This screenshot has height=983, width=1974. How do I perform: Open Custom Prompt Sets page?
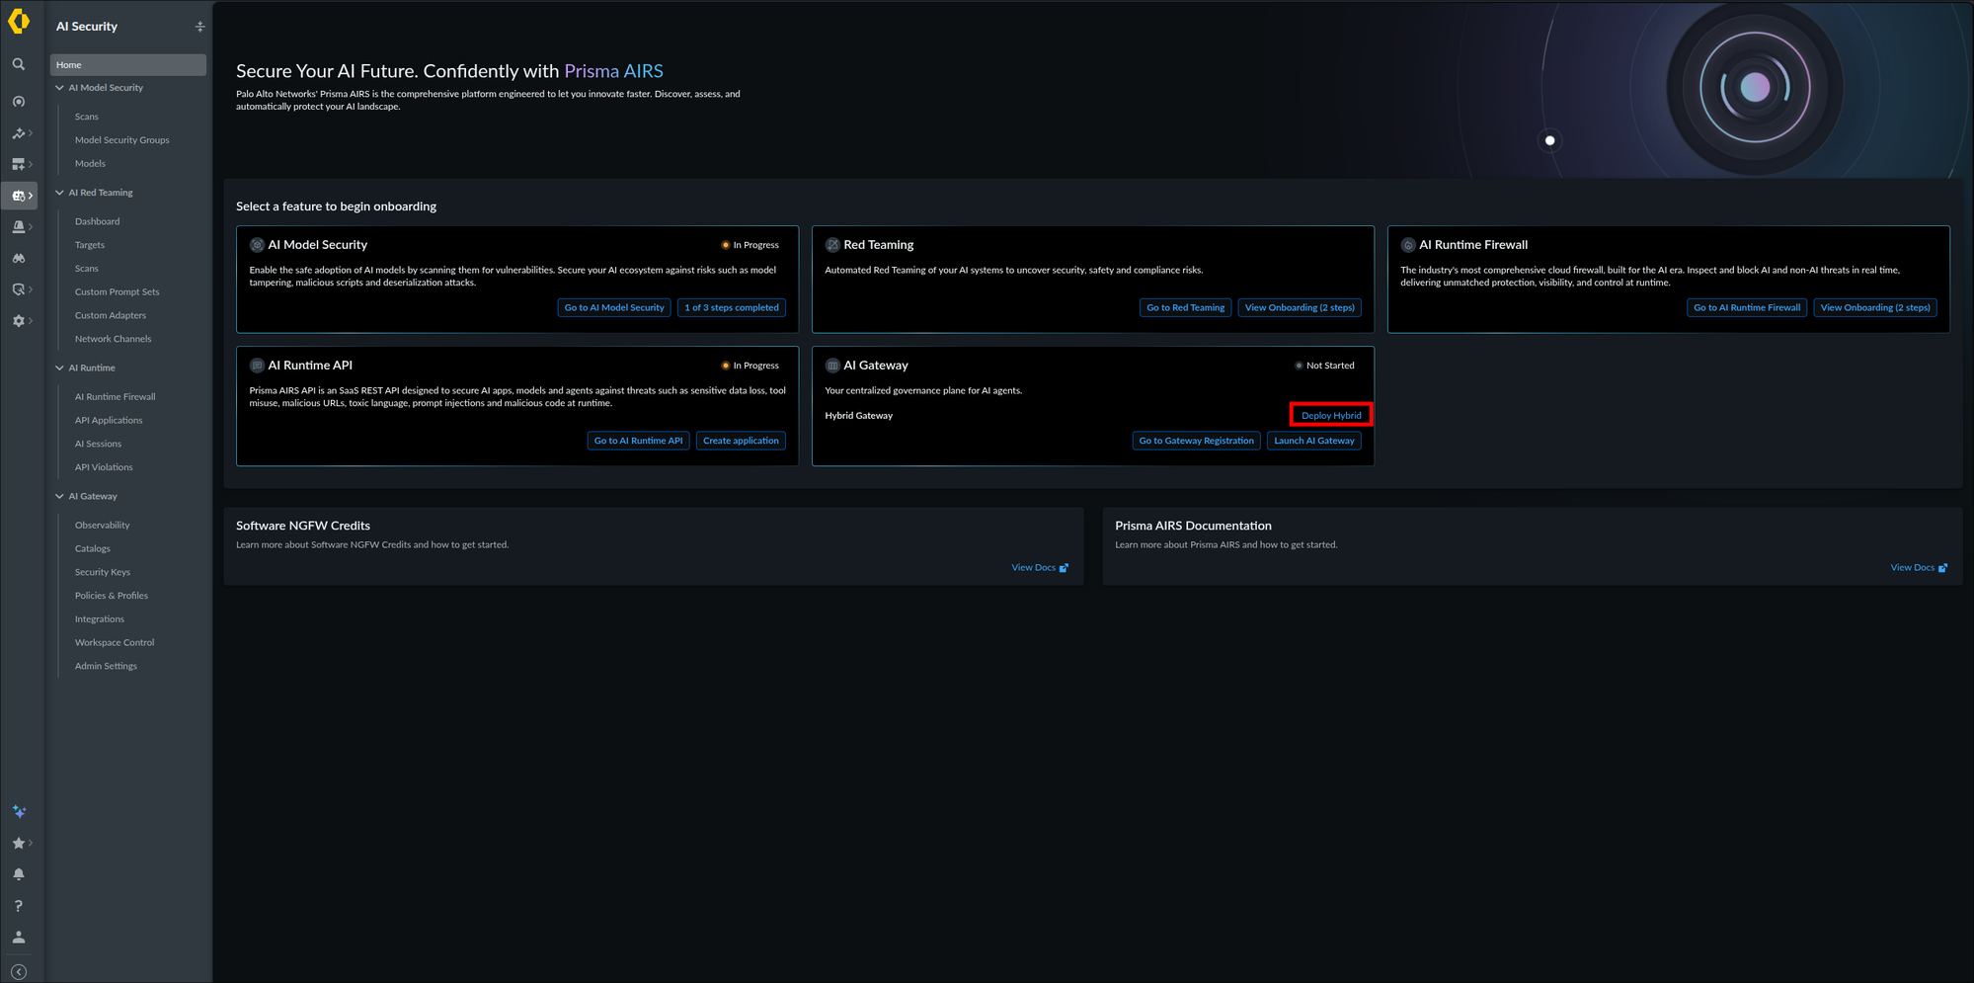pos(117,292)
